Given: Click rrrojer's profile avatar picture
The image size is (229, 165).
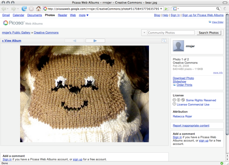Looking at the screenshot, I should 178,46.
